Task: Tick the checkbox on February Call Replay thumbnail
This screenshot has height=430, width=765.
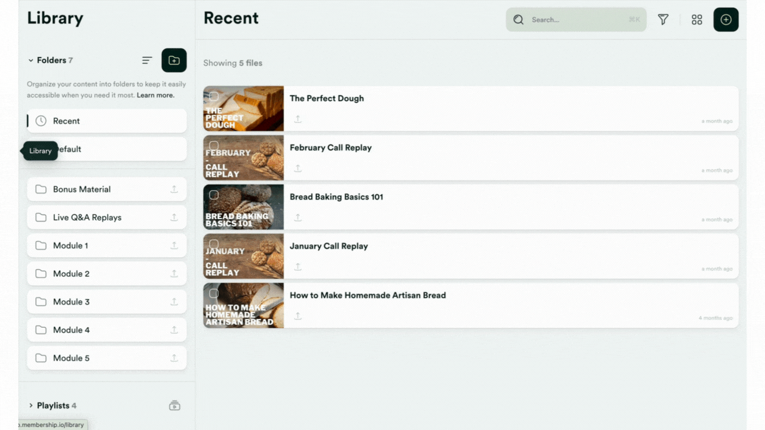Action: click(213, 145)
